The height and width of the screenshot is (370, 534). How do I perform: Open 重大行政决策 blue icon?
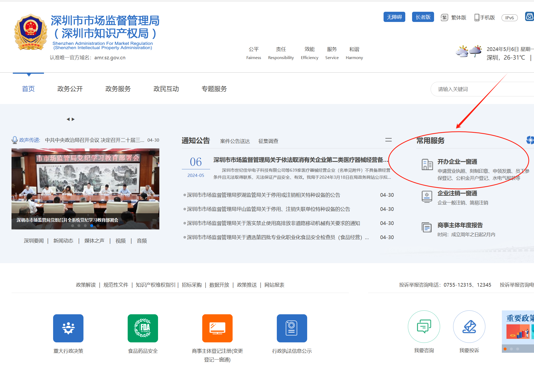pos(68,328)
